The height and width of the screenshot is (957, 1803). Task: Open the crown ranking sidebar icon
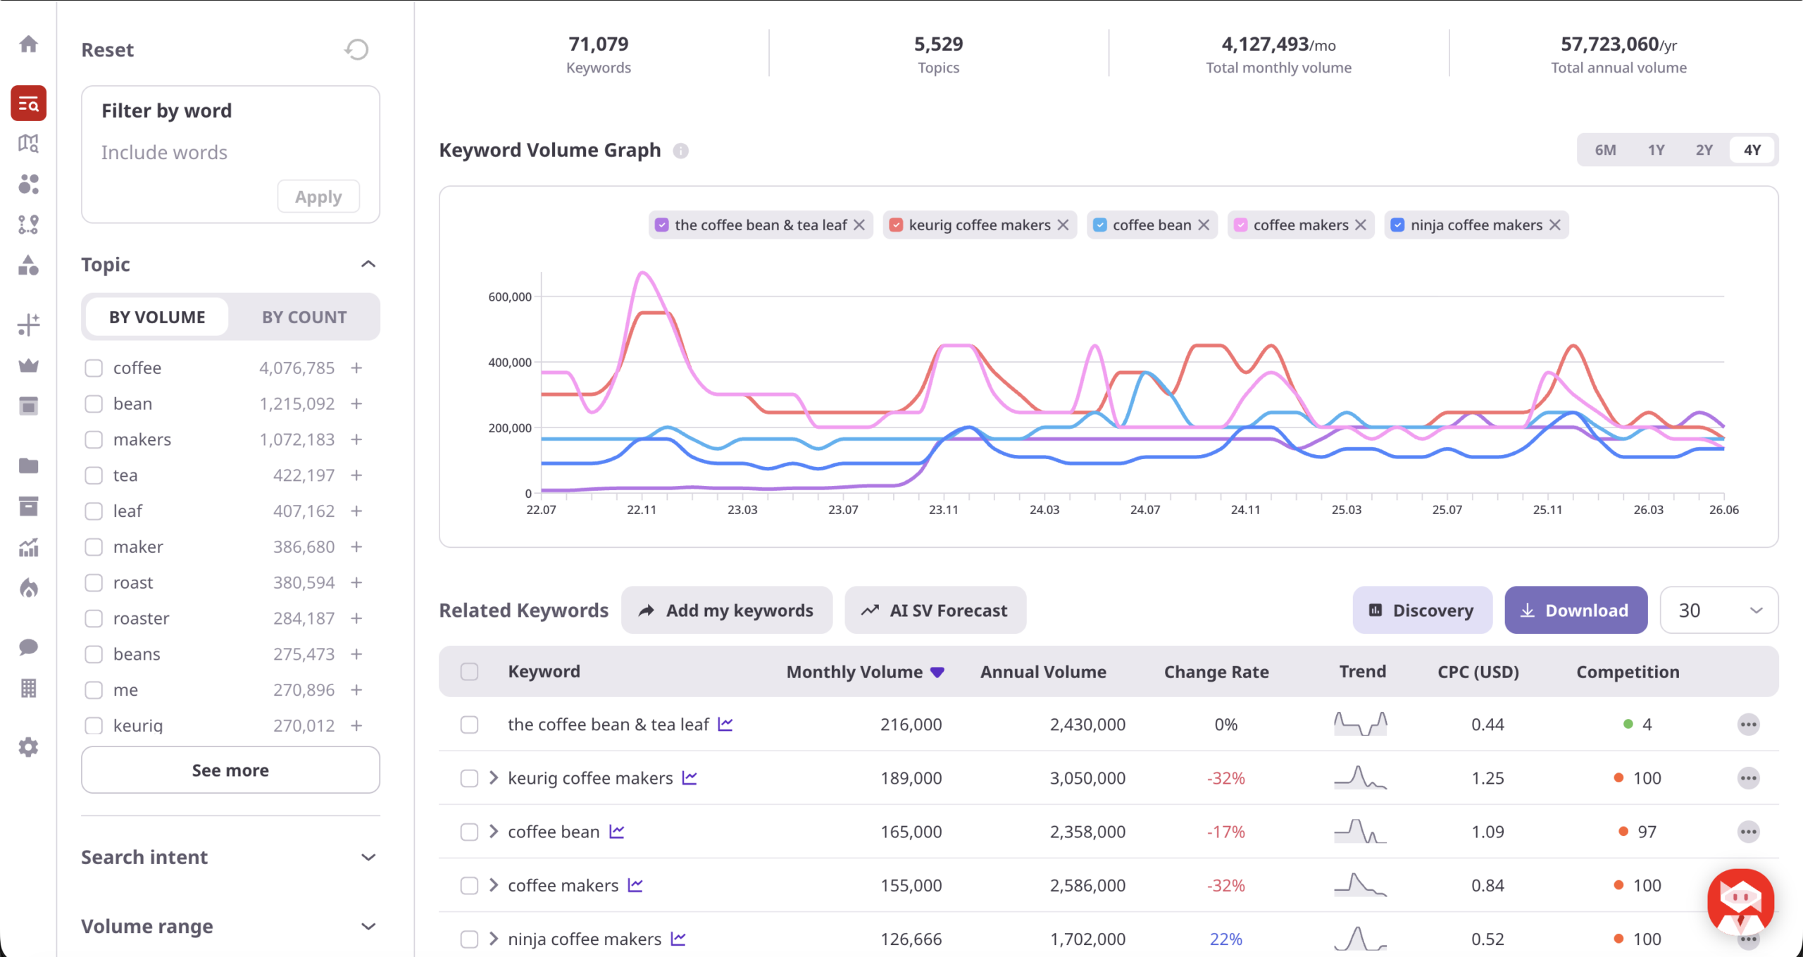[x=28, y=365]
